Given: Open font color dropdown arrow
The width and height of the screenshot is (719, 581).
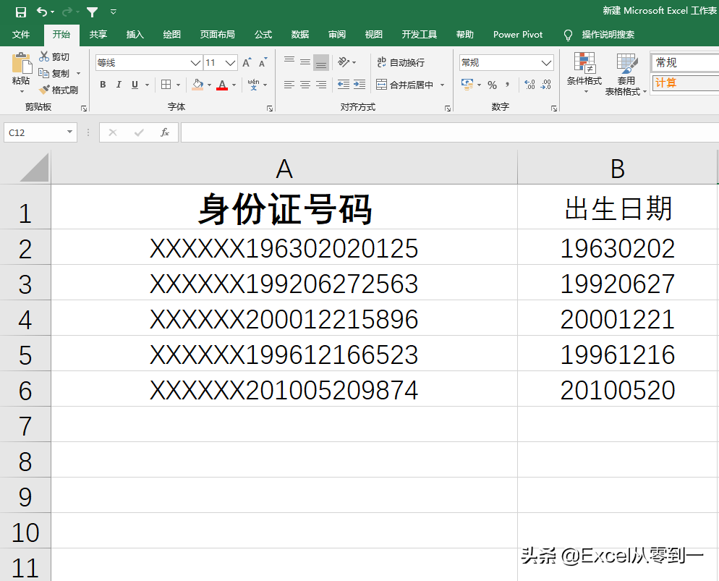Looking at the screenshot, I should tap(234, 85).
